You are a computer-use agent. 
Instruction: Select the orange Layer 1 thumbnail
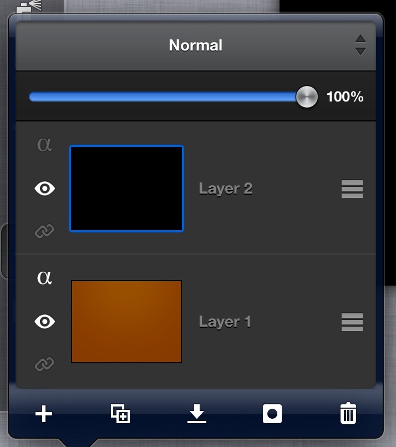click(x=126, y=322)
